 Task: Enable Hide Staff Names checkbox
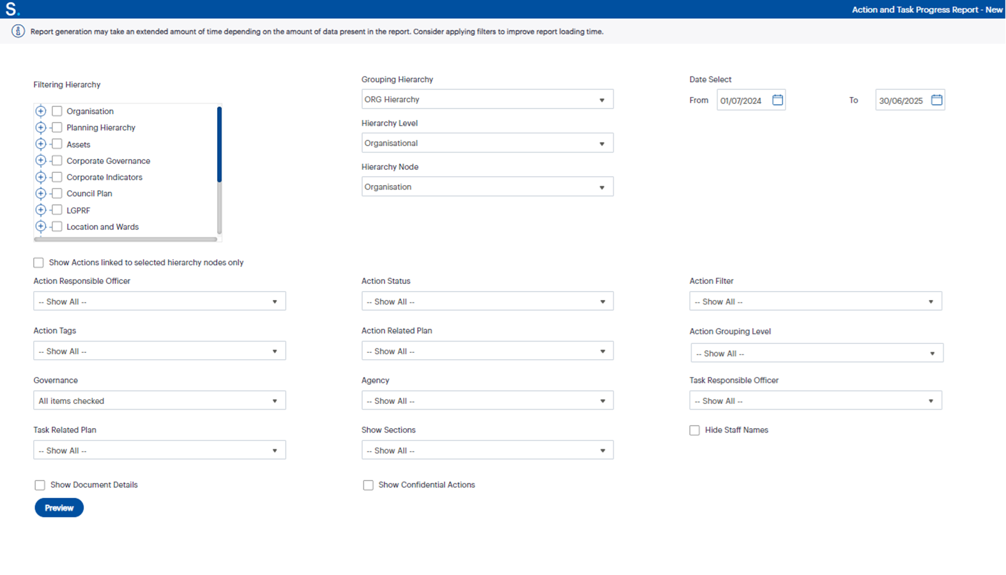pos(694,430)
